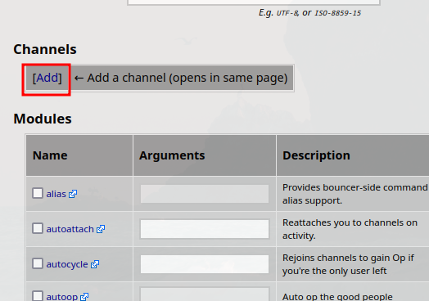Enable the autoop module checkbox

tap(38, 296)
